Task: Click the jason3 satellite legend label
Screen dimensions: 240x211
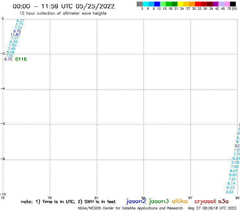Action: point(159,201)
